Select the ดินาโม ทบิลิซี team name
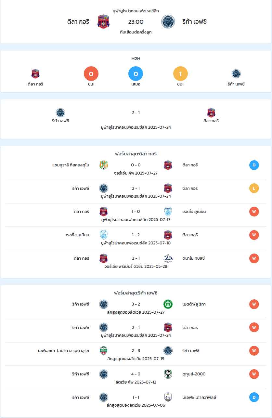 (x=194, y=258)
